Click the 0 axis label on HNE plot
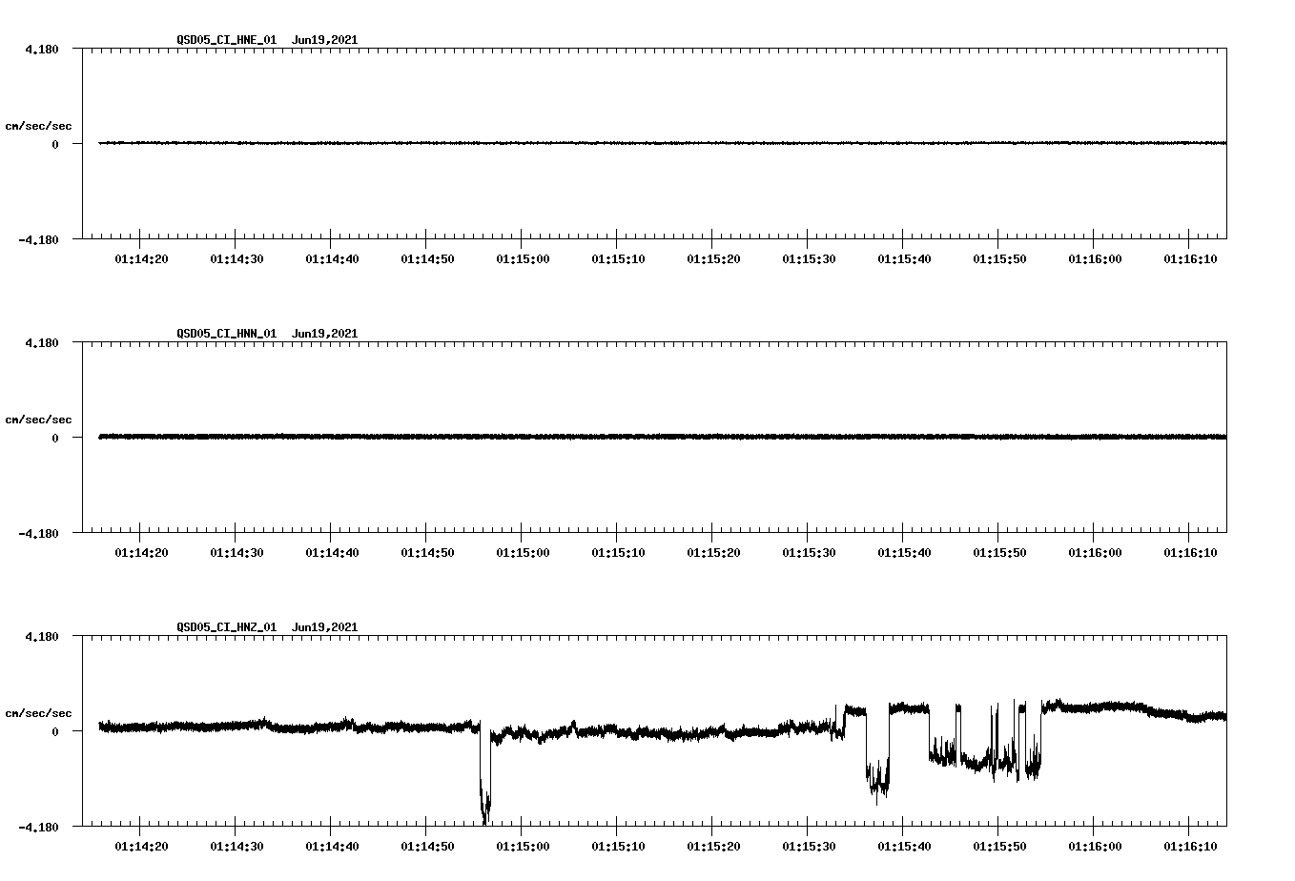This screenshot has height=881, width=1295. (x=55, y=144)
